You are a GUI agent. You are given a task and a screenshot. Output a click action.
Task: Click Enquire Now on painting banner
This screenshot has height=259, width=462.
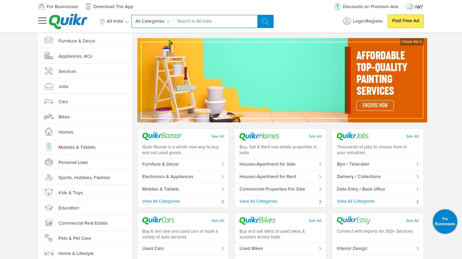click(x=375, y=105)
